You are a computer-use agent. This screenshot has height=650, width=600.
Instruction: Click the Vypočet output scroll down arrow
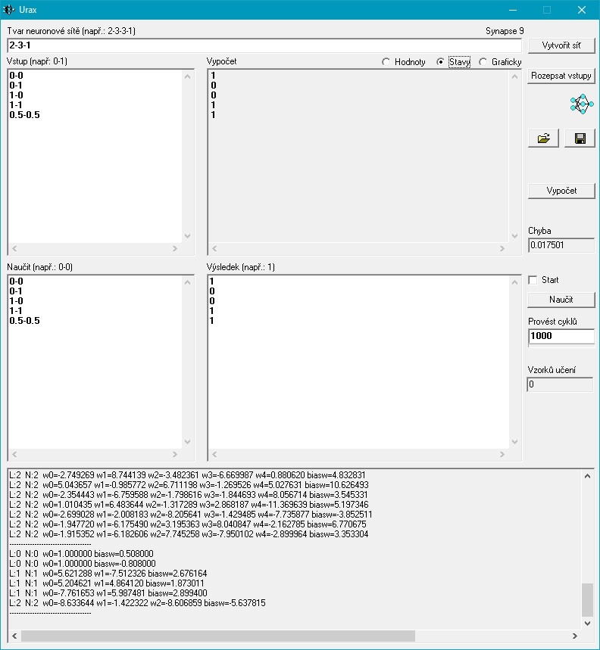click(514, 236)
